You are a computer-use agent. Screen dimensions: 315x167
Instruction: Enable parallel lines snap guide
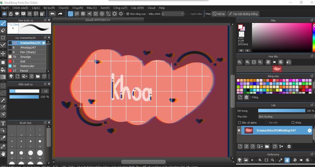77,14
